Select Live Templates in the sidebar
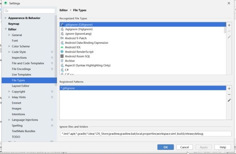This screenshot has width=236, height=154. pyautogui.click(x=21, y=75)
